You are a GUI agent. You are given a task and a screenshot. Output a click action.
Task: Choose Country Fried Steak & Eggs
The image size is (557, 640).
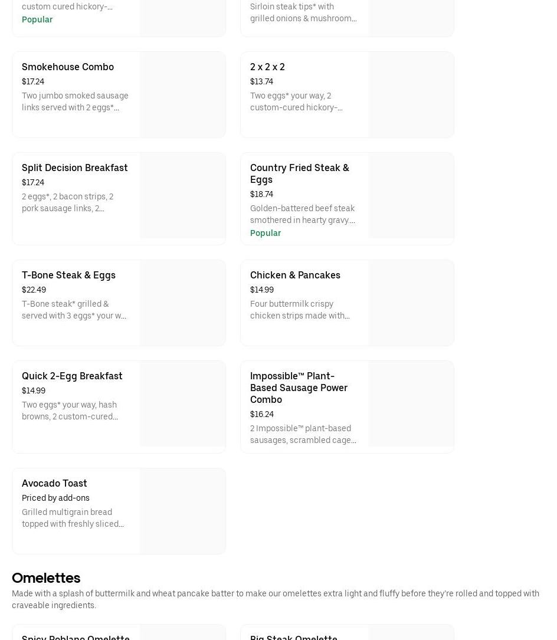(300, 173)
